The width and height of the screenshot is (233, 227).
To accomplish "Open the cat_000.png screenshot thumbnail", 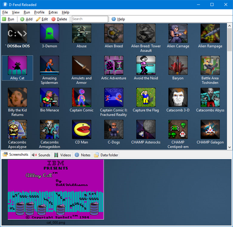I will coord(56,189).
